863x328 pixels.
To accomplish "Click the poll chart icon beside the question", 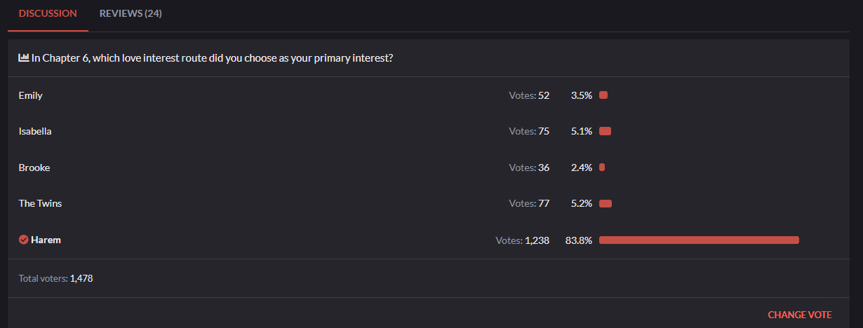I will click(x=24, y=58).
